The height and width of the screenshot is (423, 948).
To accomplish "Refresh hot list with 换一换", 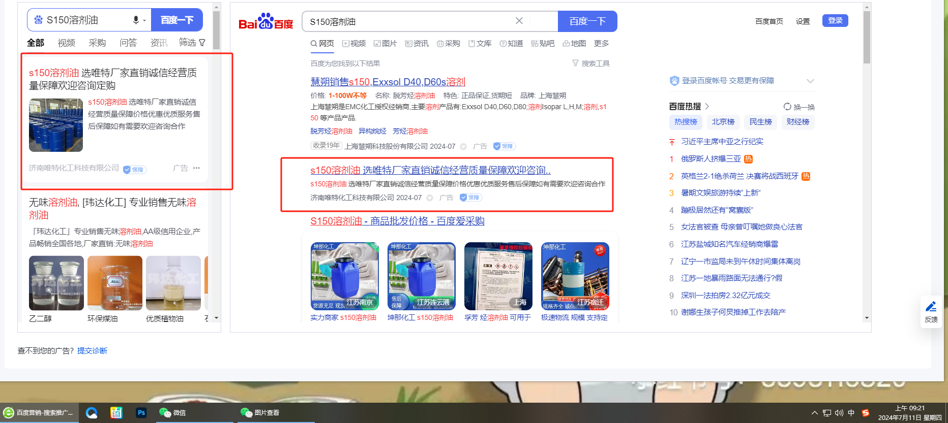I will 799,107.
